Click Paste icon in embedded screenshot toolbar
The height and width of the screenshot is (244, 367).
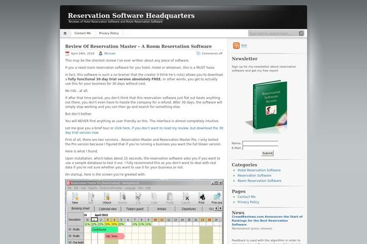(169, 198)
